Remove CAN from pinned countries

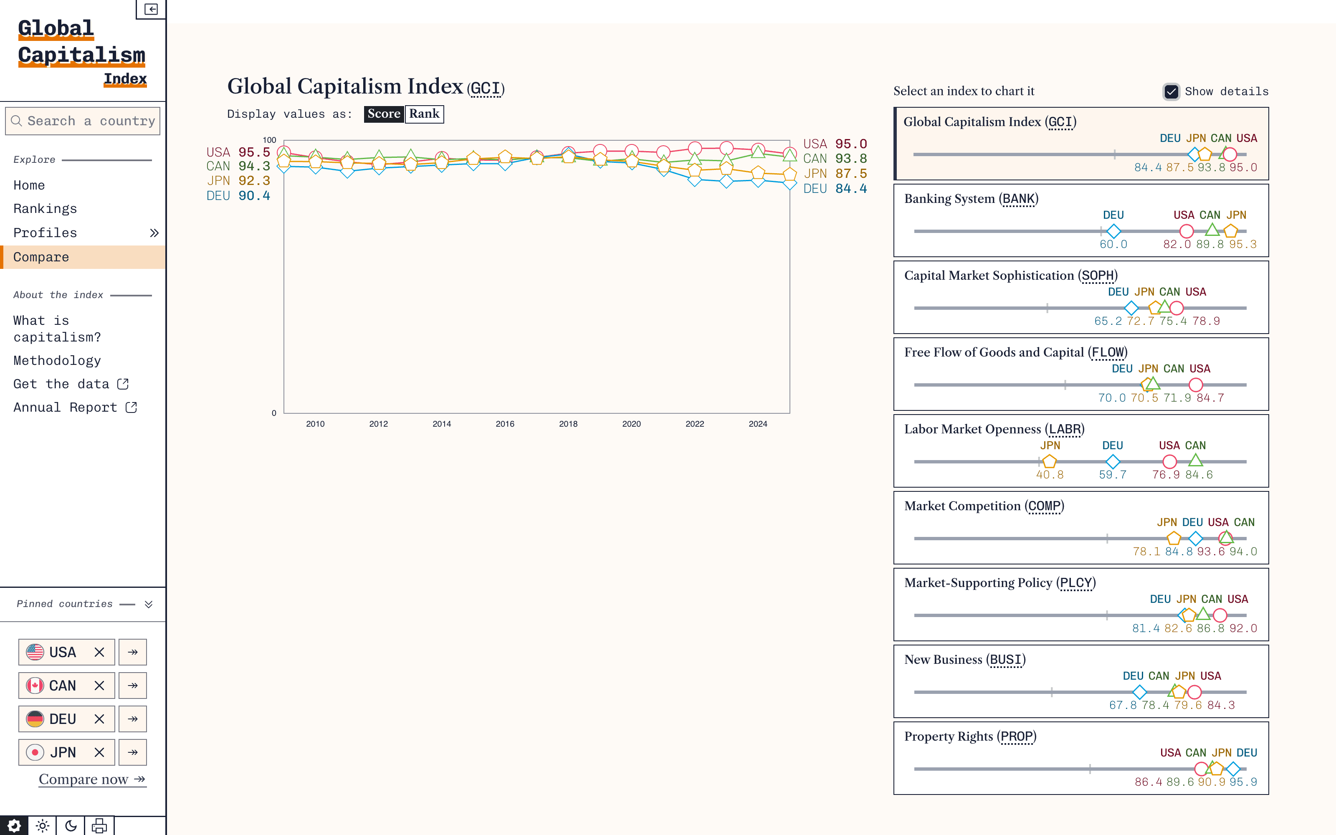click(x=99, y=686)
